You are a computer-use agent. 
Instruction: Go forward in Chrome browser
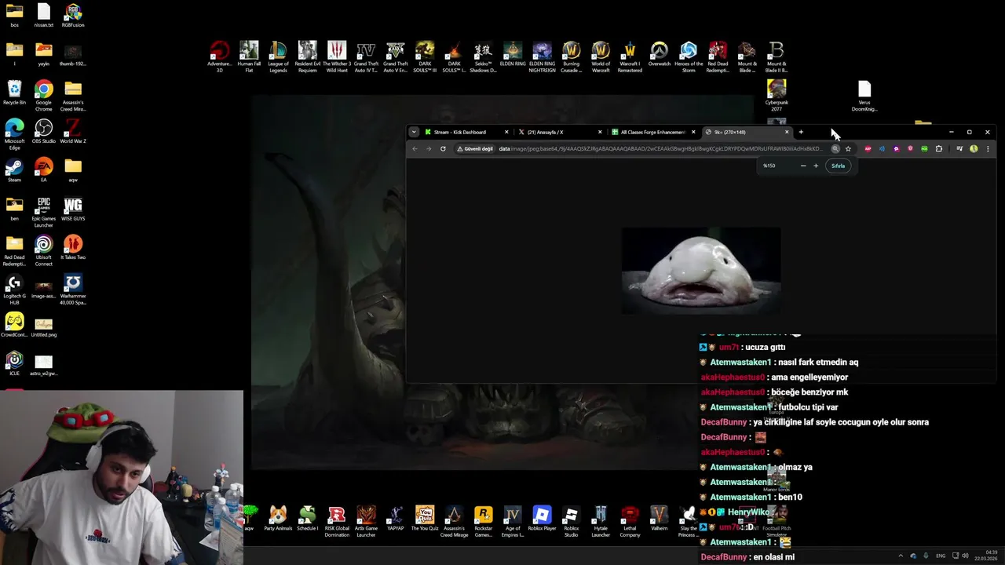[x=429, y=148]
